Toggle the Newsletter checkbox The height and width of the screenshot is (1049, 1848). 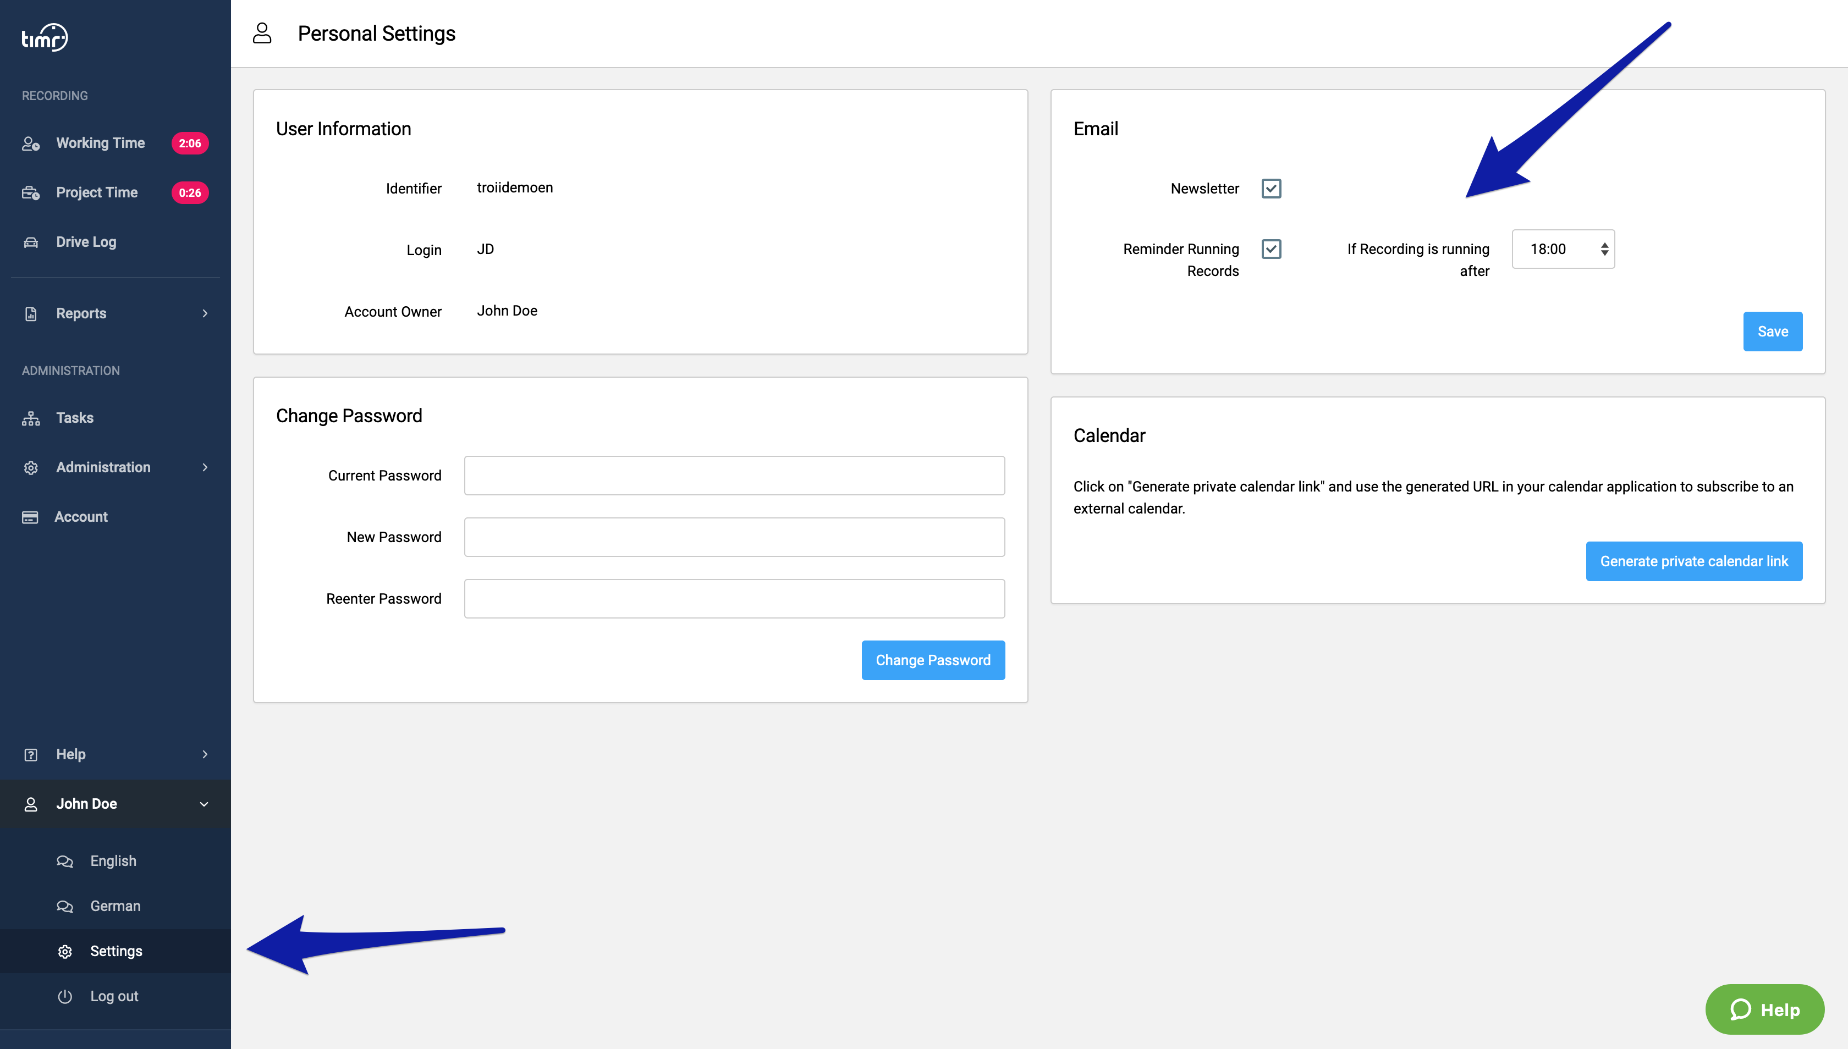coord(1272,188)
